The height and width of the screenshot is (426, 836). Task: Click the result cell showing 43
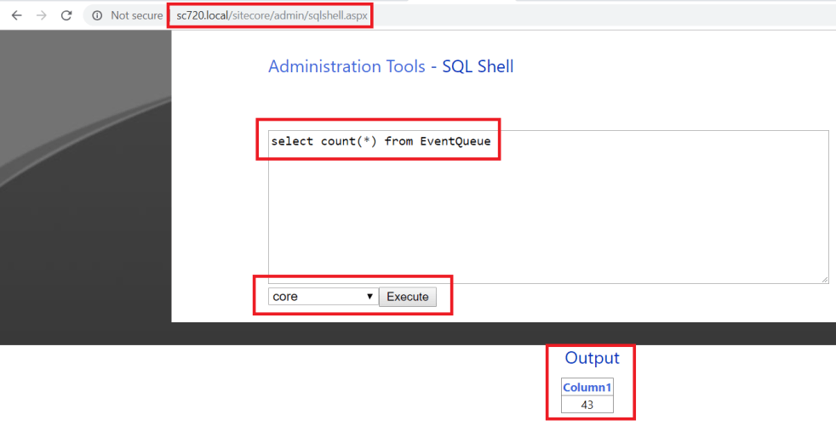(587, 405)
